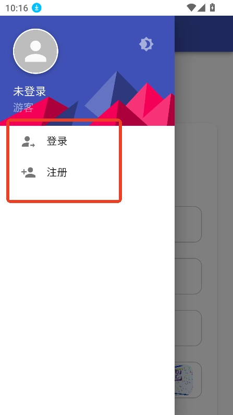Tap the blue download notification icon
Screen dimensions: 233x415
click(x=36, y=8)
